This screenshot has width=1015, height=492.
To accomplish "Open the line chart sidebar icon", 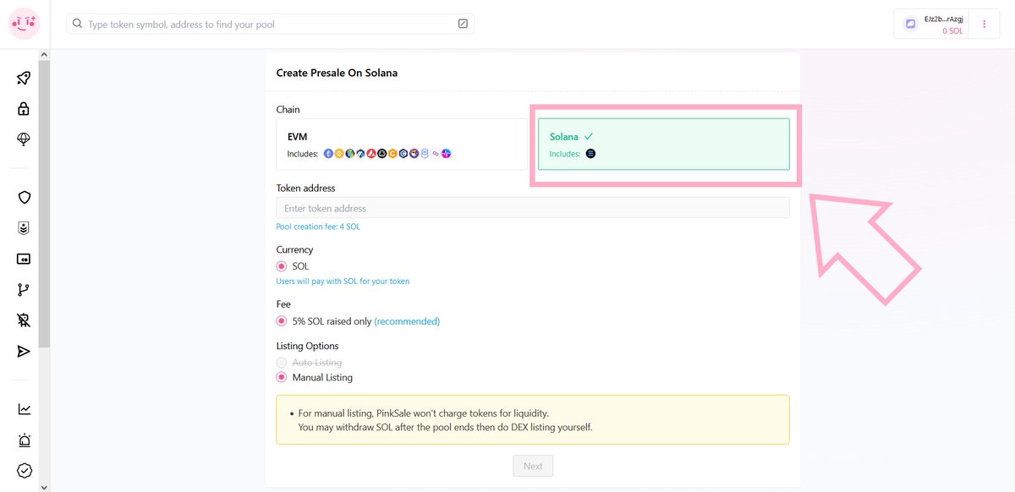I will 24,409.
